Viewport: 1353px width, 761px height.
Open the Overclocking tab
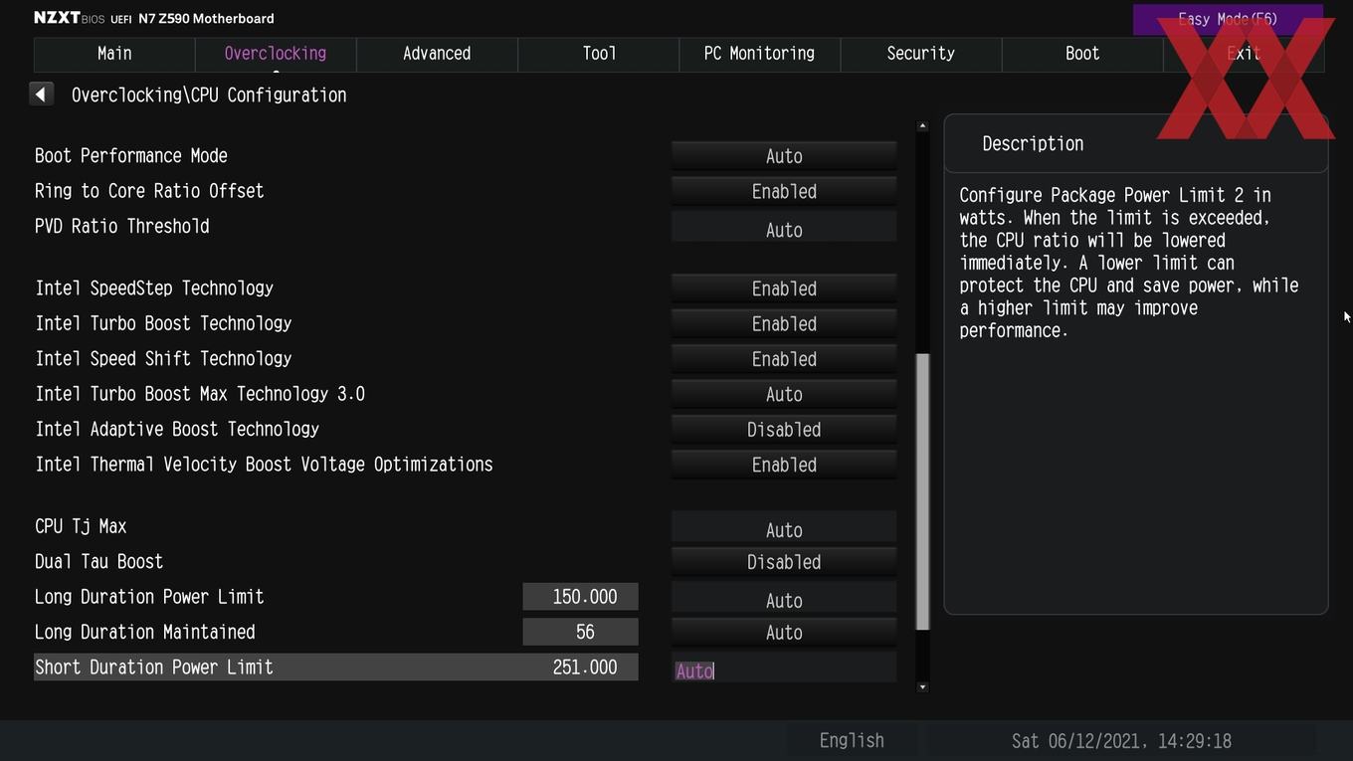[x=276, y=54]
